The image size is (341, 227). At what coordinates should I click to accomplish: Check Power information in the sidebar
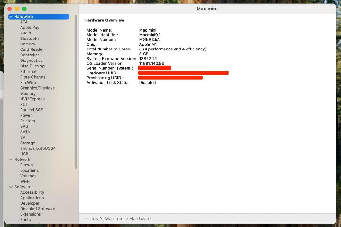[x=26, y=115]
